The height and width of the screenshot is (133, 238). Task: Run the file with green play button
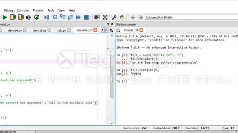pos(5,17)
